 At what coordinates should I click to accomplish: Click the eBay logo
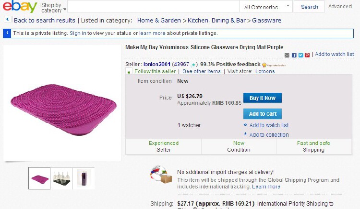(x=19, y=7)
